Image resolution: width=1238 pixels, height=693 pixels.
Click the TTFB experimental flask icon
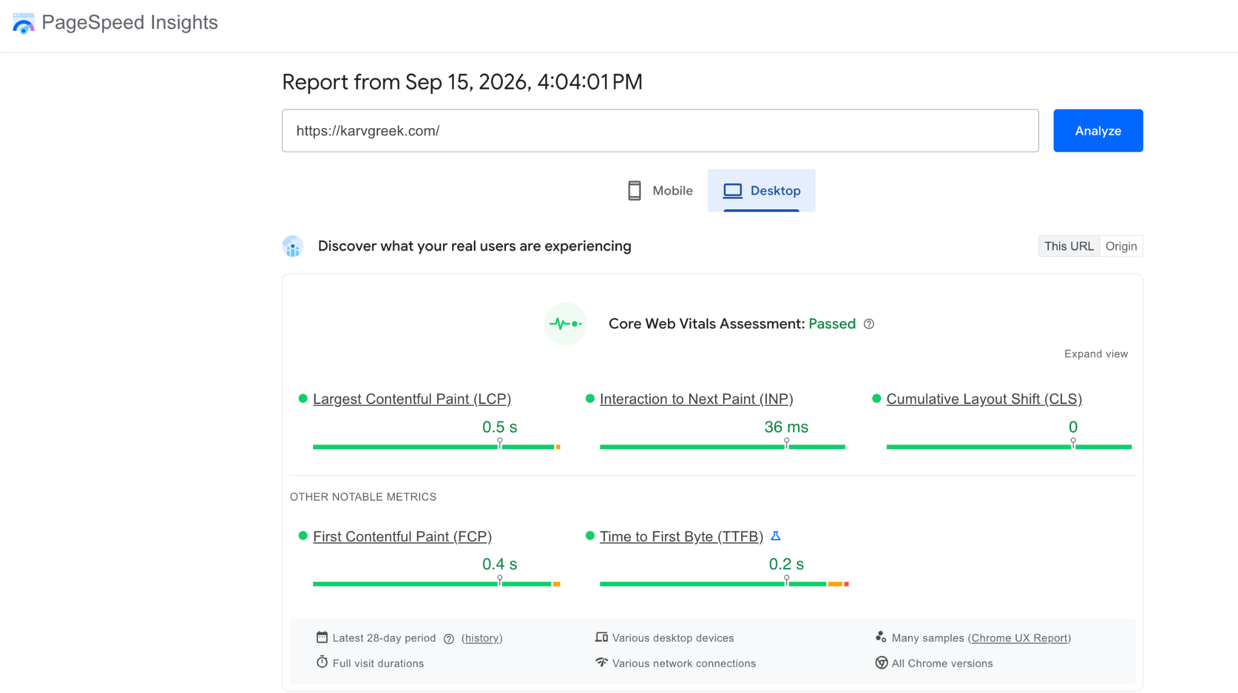click(776, 536)
